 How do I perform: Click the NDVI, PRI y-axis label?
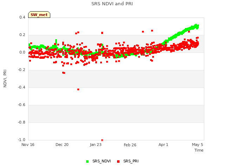[x=5, y=78]
